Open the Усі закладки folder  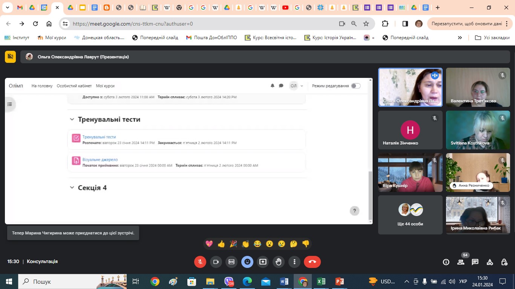point(492,38)
